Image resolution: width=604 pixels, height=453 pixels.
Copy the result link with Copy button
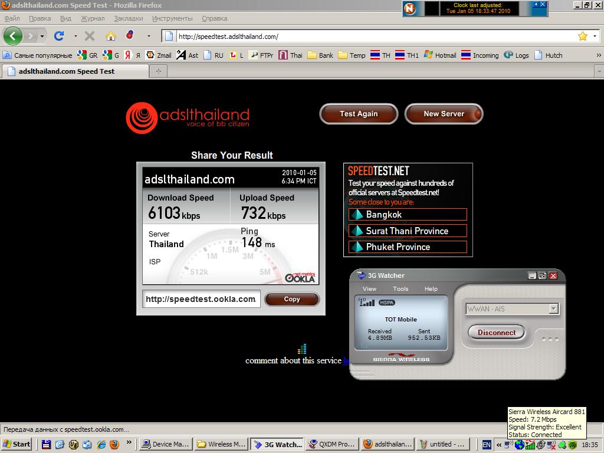click(x=292, y=299)
